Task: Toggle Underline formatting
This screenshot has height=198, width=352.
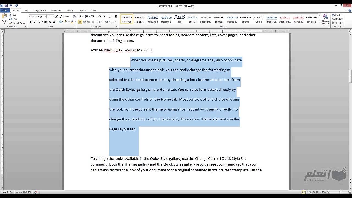Action: click(39, 22)
